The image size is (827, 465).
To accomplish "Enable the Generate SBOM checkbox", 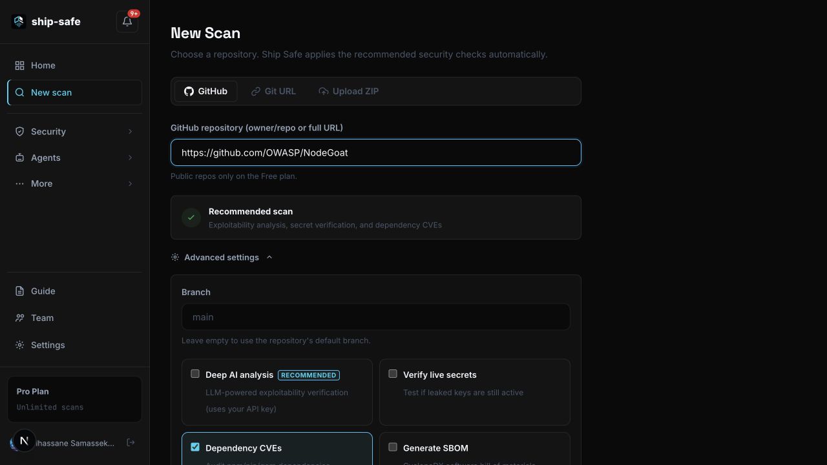I will [393, 447].
